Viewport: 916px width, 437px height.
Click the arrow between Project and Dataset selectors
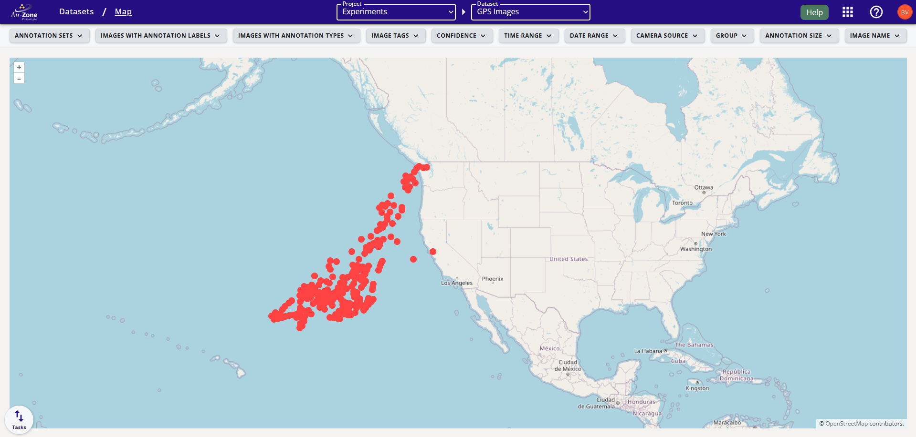[463, 12]
